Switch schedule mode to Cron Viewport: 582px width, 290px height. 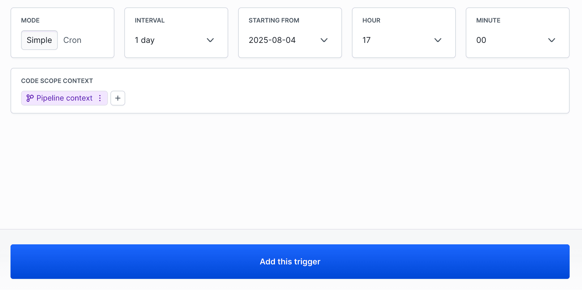72,40
